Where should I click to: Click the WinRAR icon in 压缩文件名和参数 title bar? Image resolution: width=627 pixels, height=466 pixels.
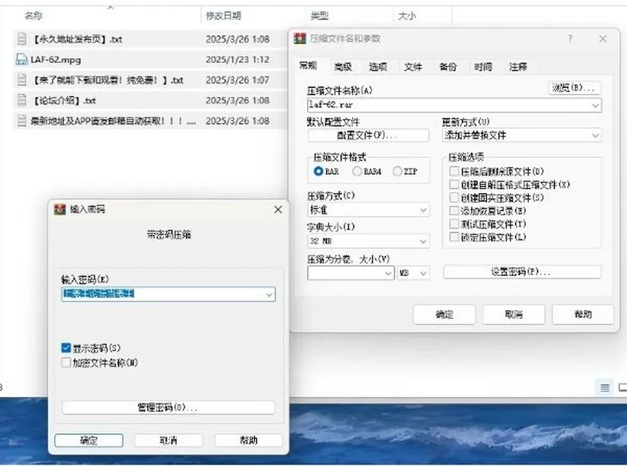[x=300, y=39]
